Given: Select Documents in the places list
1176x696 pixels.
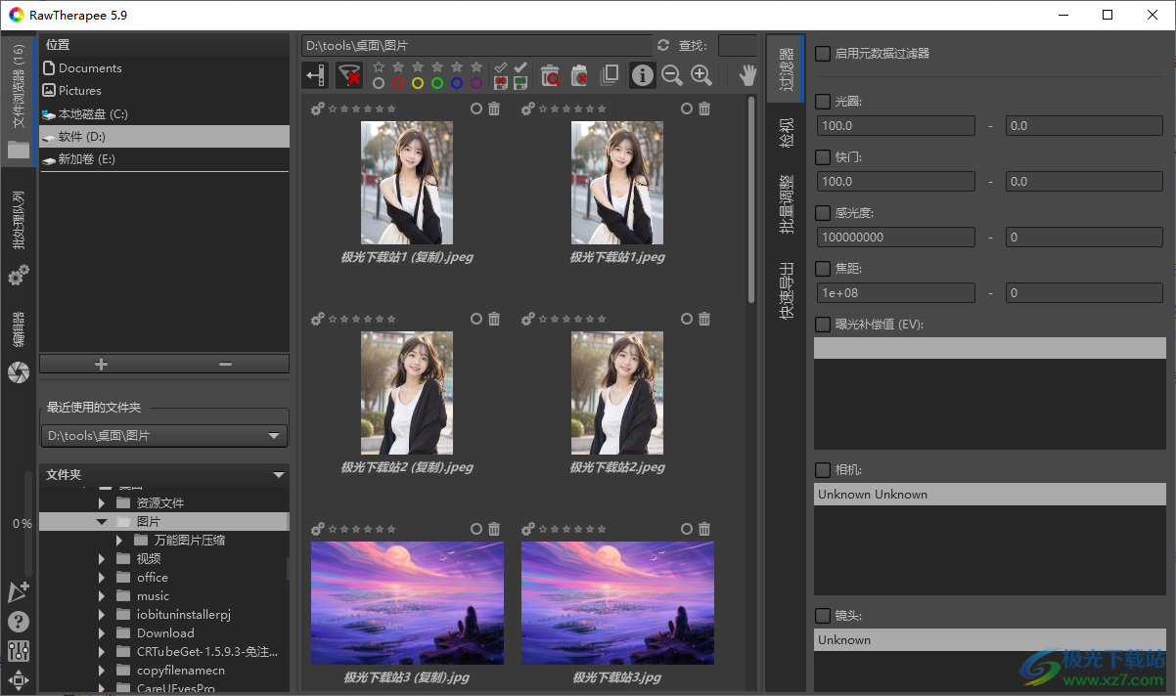Looking at the screenshot, I should 164,68.
